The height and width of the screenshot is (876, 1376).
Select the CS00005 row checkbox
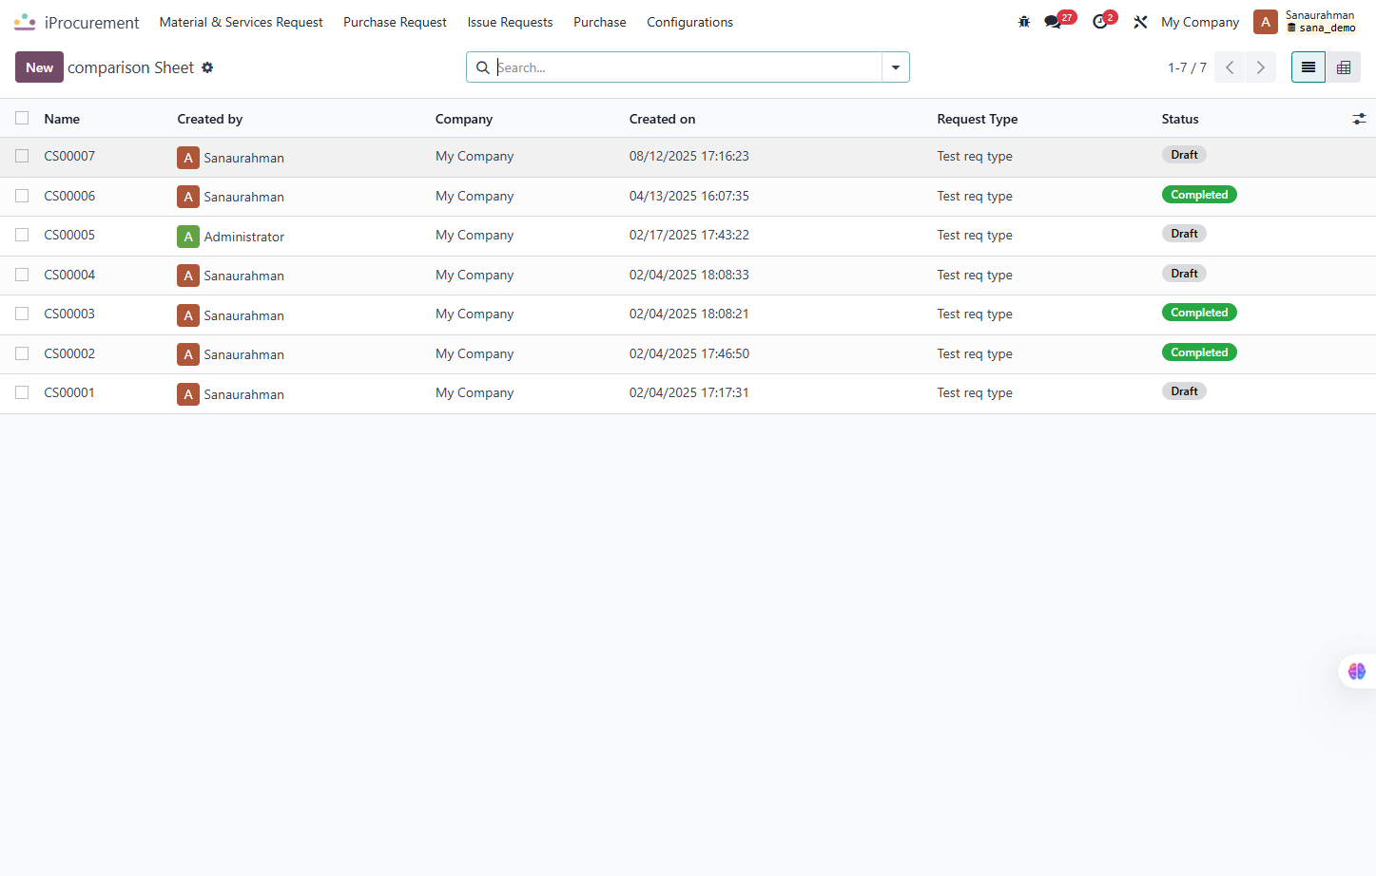pyautogui.click(x=22, y=235)
